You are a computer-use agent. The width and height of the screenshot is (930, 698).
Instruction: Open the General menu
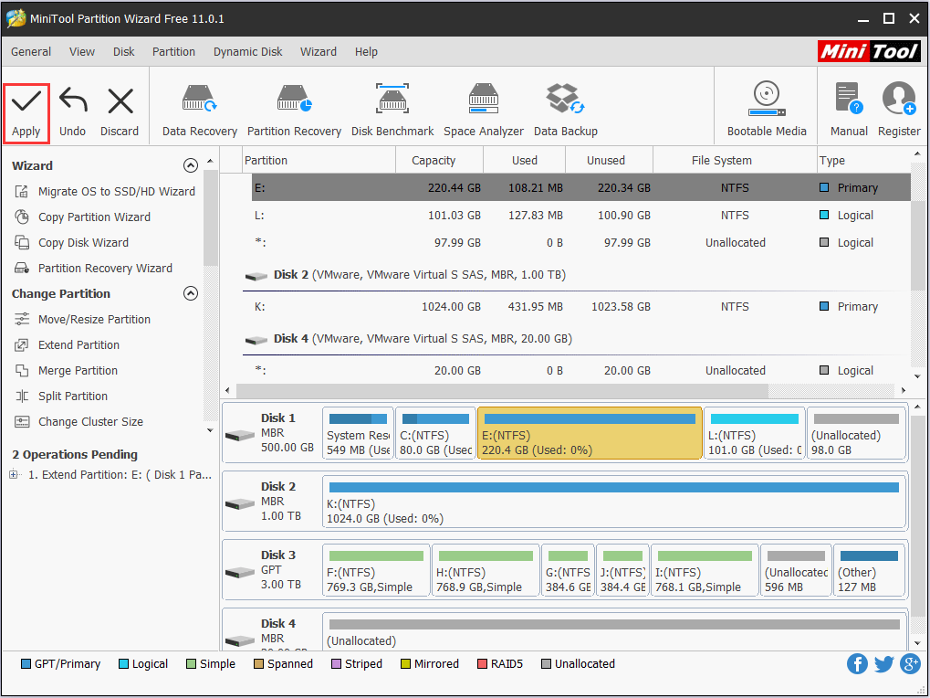pos(31,52)
